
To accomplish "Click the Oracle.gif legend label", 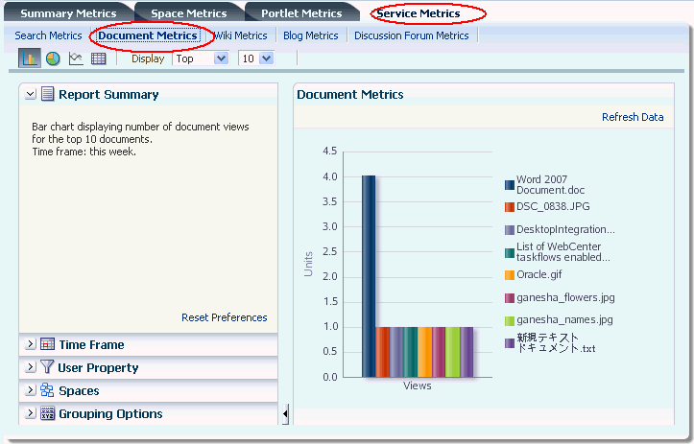I will (539, 274).
